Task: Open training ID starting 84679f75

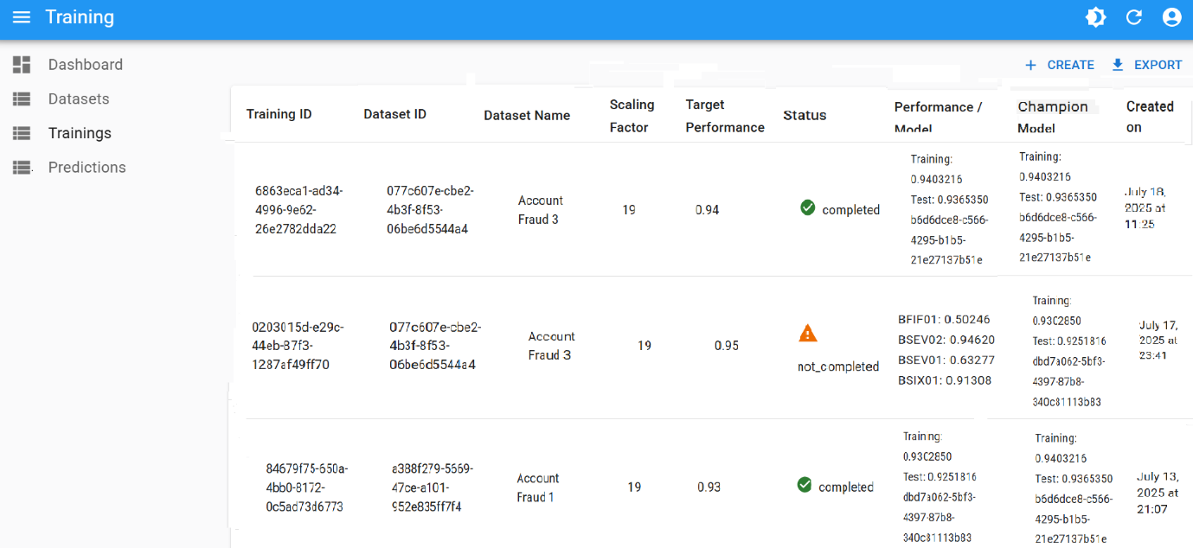Action: (306, 487)
